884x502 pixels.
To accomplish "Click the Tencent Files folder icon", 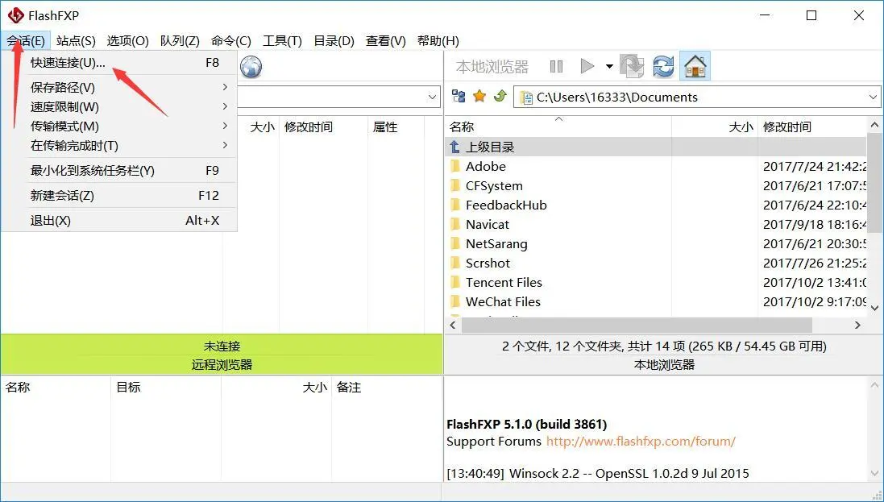I will 455,283.
